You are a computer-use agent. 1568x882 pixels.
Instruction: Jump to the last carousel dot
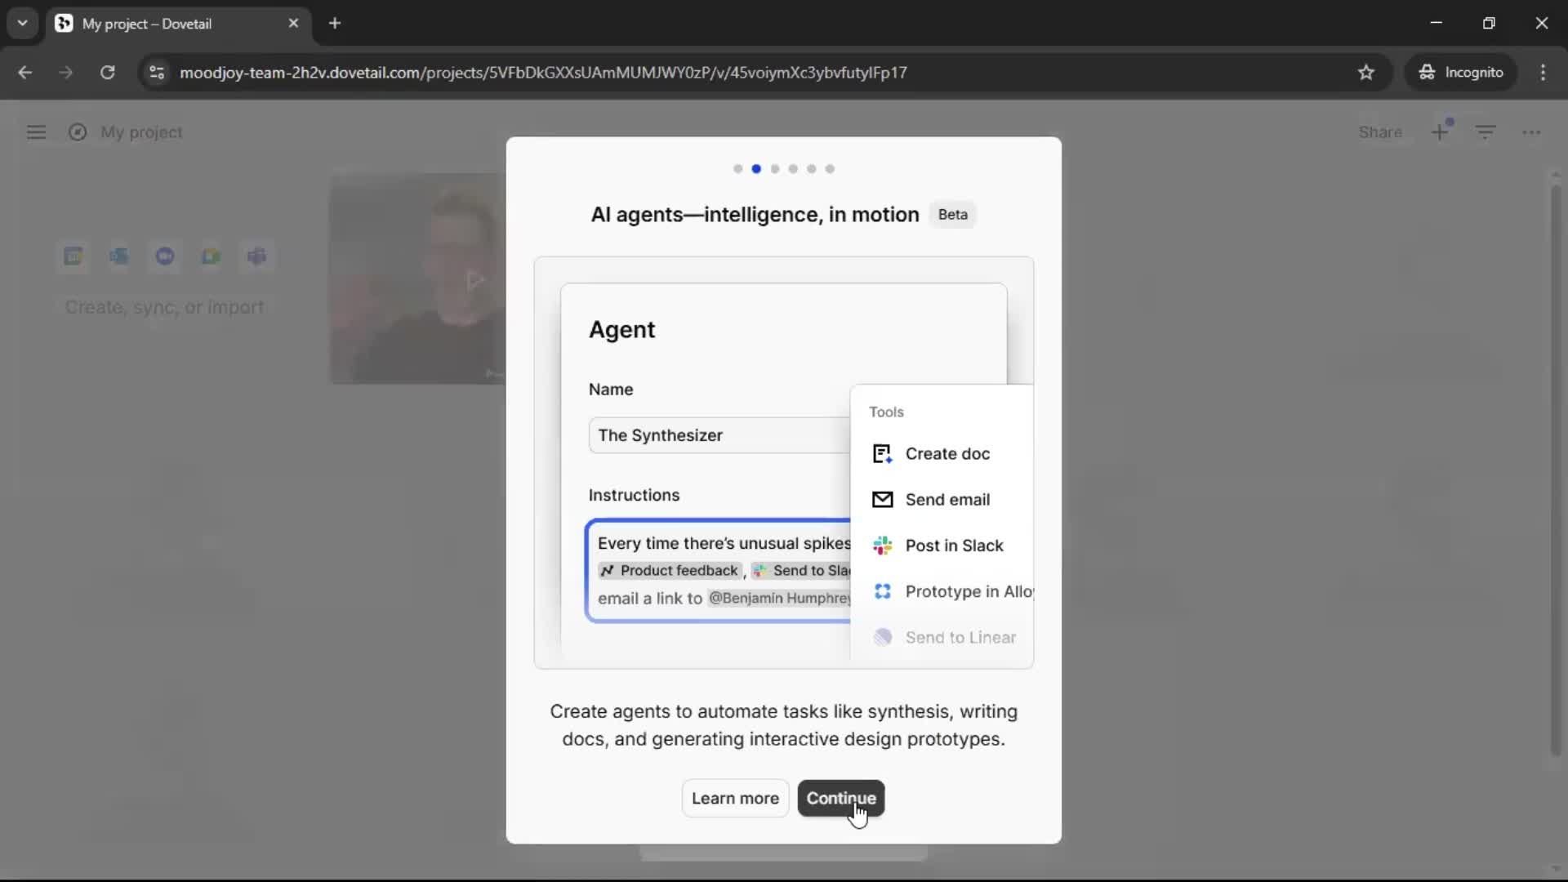coord(830,169)
